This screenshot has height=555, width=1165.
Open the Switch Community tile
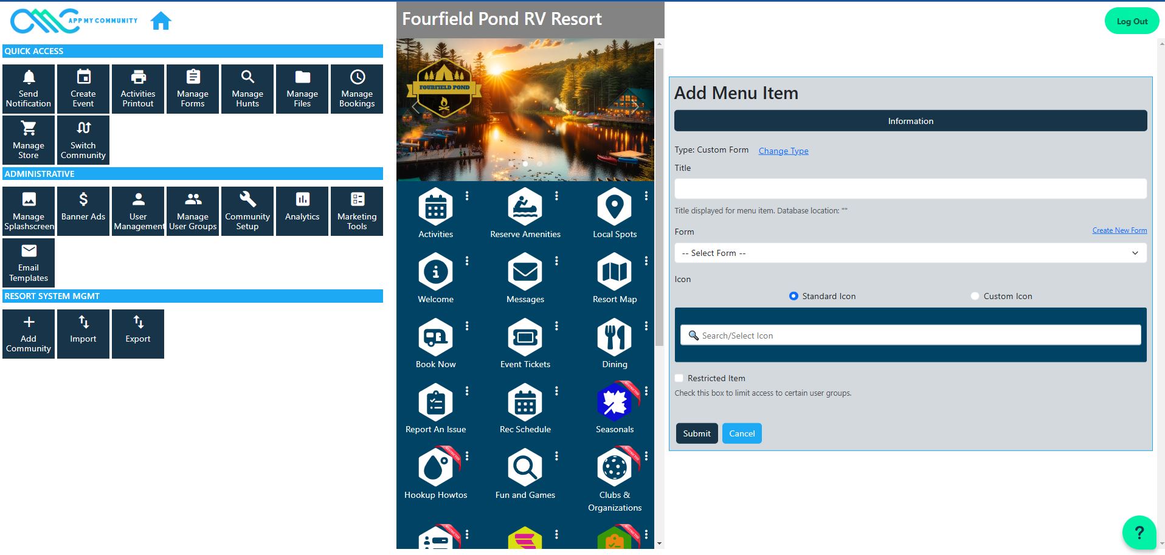pyautogui.click(x=83, y=140)
